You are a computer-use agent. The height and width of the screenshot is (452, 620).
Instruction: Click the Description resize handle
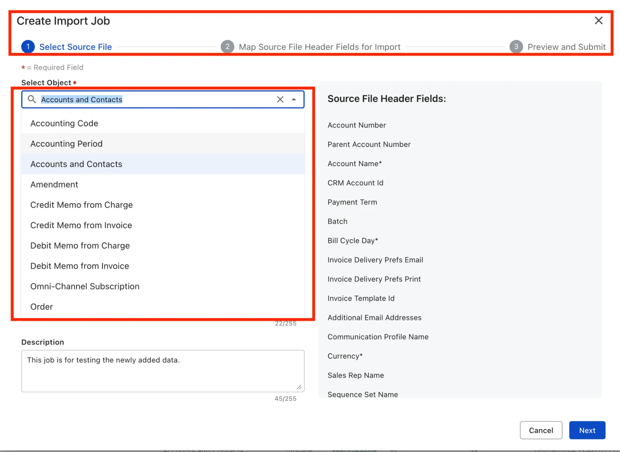point(299,387)
